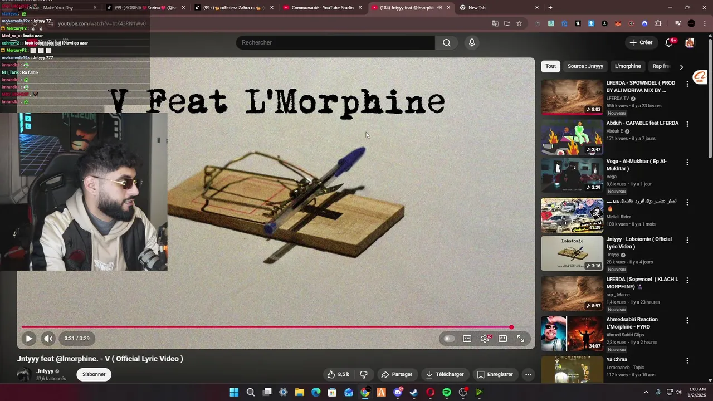Open the options menu for Vega - Al-Mukhtar
713x401 pixels.
687,162
